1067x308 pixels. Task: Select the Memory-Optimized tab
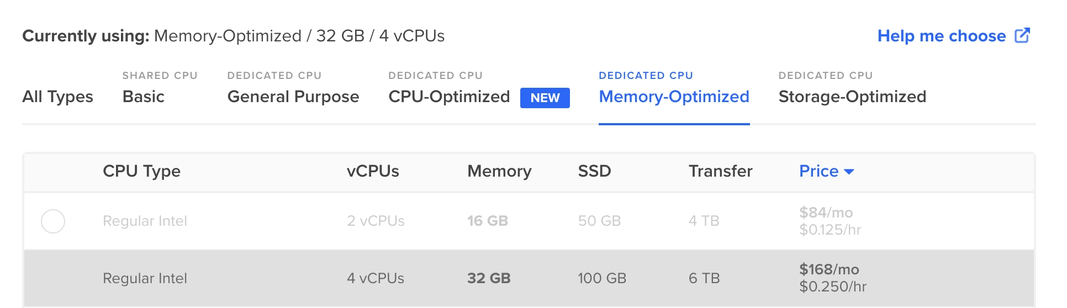click(x=674, y=97)
